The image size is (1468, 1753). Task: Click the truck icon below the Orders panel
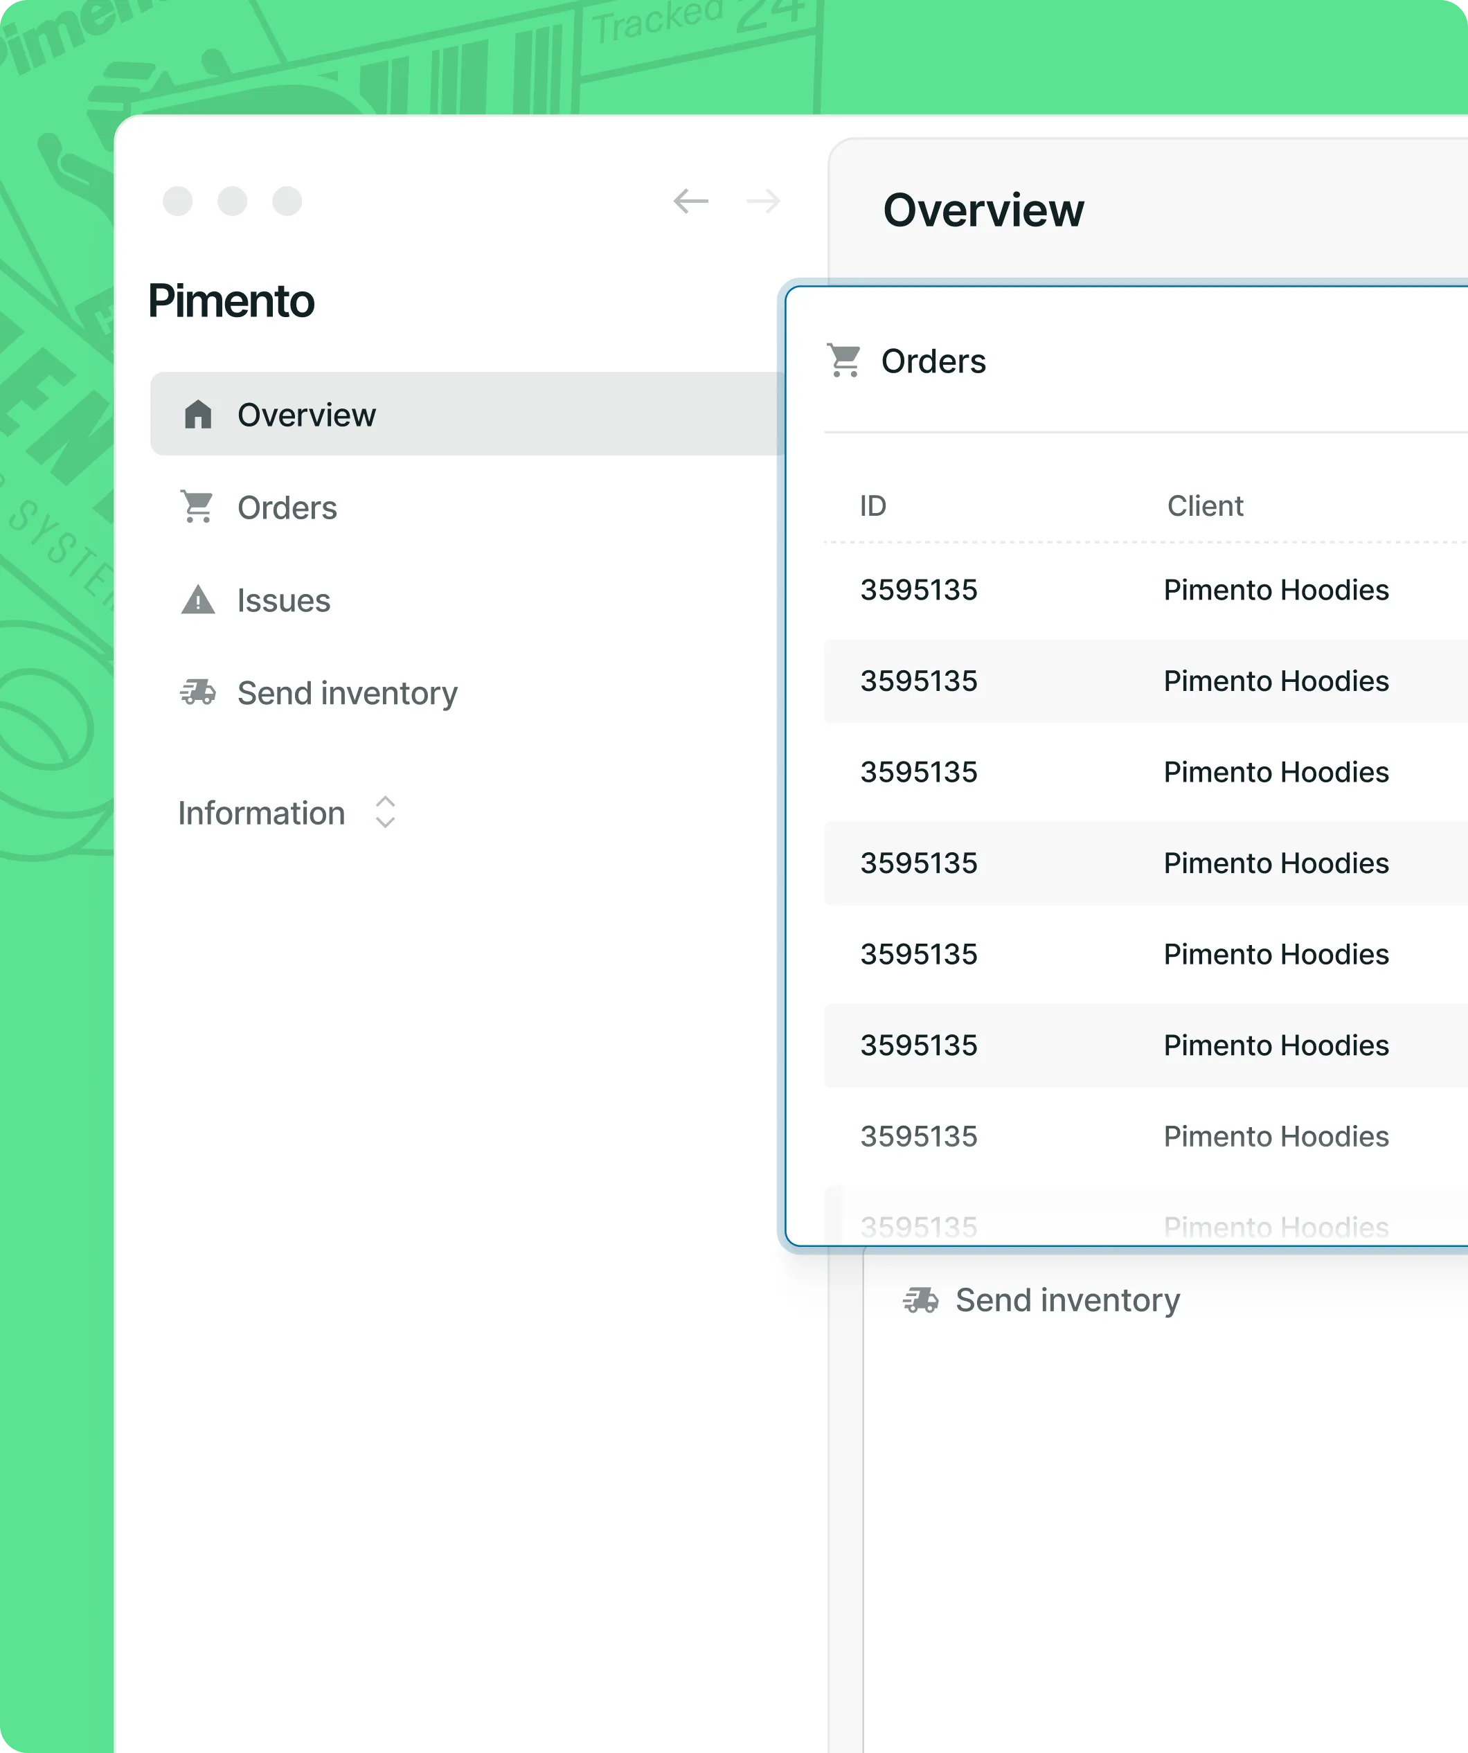click(x=920, y=1300)
